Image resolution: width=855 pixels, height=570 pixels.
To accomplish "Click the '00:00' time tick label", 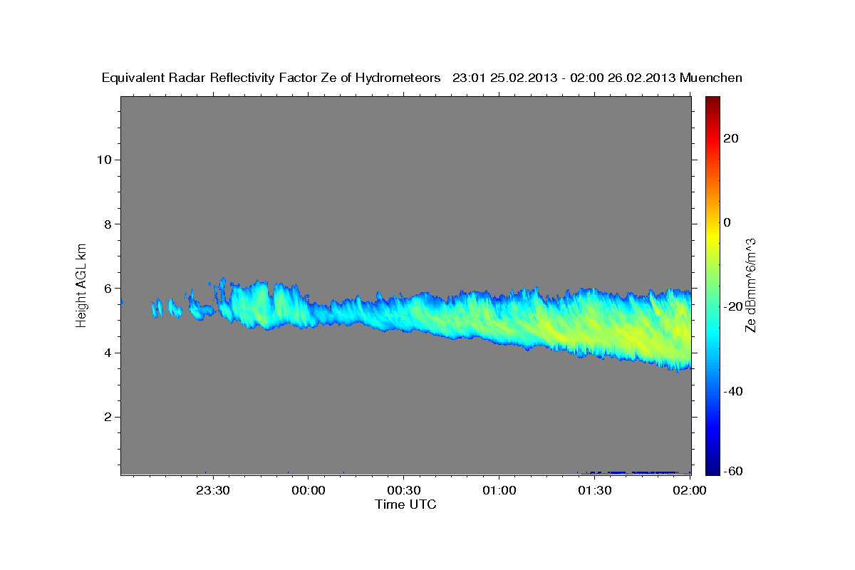I will coord(309,490).
